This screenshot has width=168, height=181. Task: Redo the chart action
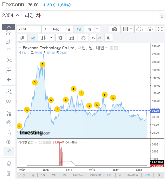pyautogui.click(x=100, y=38)
